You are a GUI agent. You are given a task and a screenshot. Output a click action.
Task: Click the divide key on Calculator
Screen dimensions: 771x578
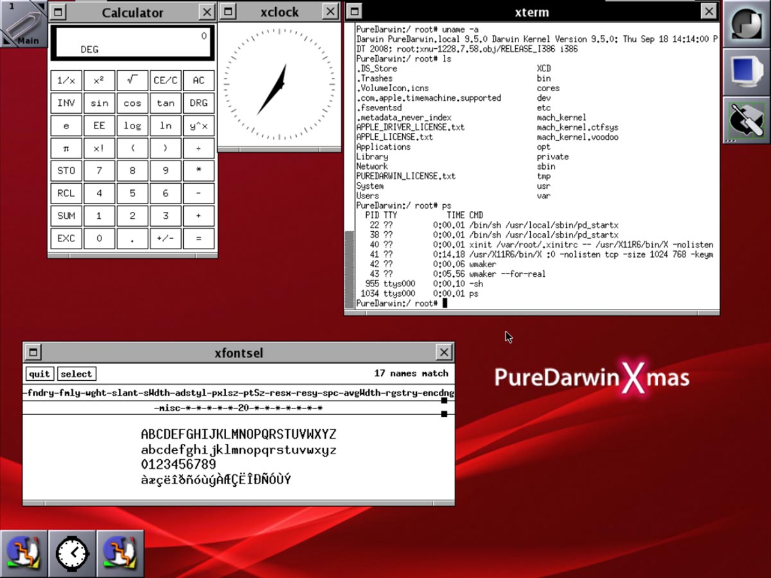pos(199,148)
